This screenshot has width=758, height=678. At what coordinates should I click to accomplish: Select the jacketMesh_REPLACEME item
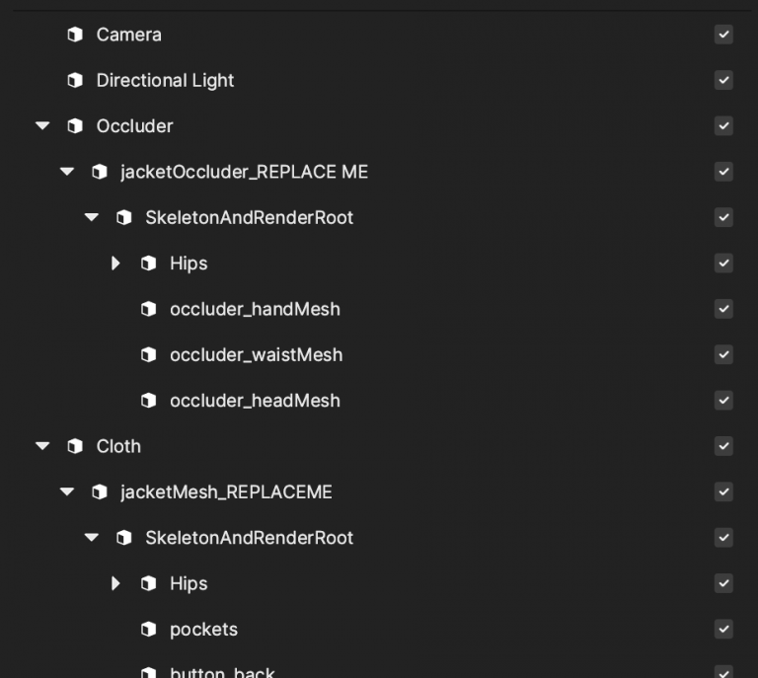(226, 491)
